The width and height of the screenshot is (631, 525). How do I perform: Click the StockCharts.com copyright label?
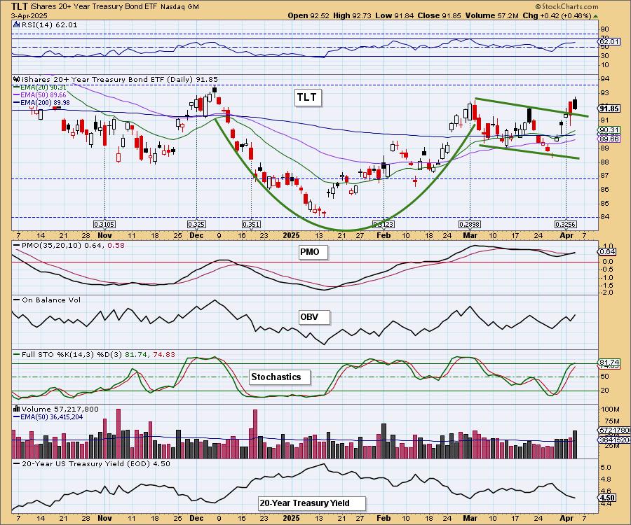567,6
